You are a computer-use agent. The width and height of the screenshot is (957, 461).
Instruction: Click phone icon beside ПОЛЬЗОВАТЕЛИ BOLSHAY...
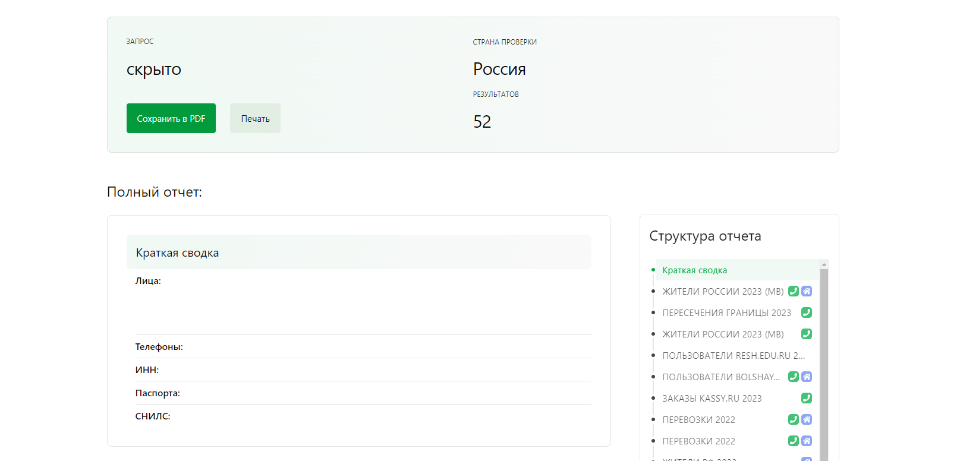point(794,377)
